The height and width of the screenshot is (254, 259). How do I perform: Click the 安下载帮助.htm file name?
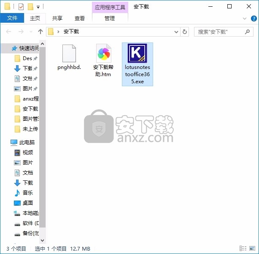pyautogui.click(x=103, y=71)
